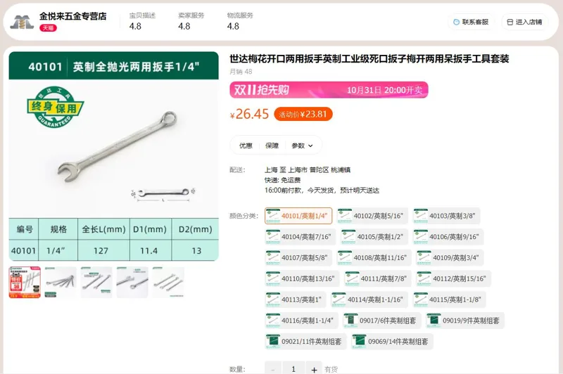Click the 双11抢先购 promotion banner
This screenshot has height=374, width=563.
pyautogui.click(x=329, y=90)
